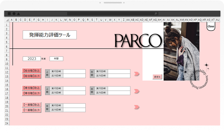The width and height of the screenshot is (224, 135).
Task: Select column header D
Action: click(x=25, y=20)
